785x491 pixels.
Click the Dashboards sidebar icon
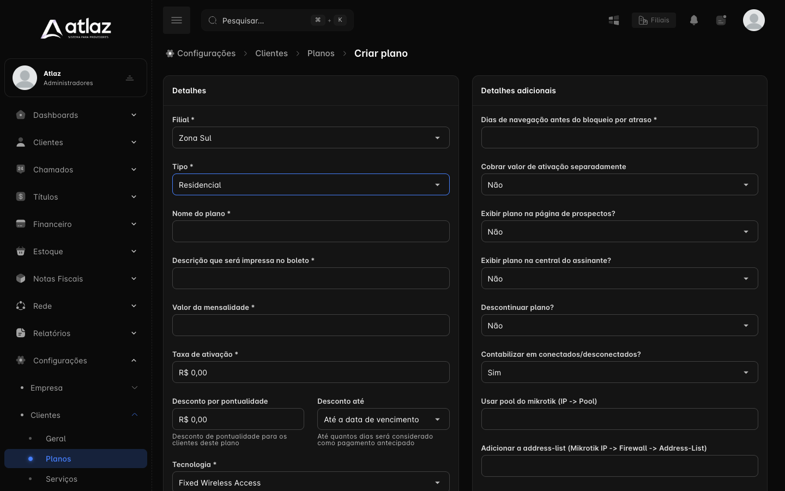pyautogui.click(x=21, y=115)
